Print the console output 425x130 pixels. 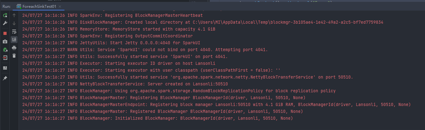tap(14, 48)
